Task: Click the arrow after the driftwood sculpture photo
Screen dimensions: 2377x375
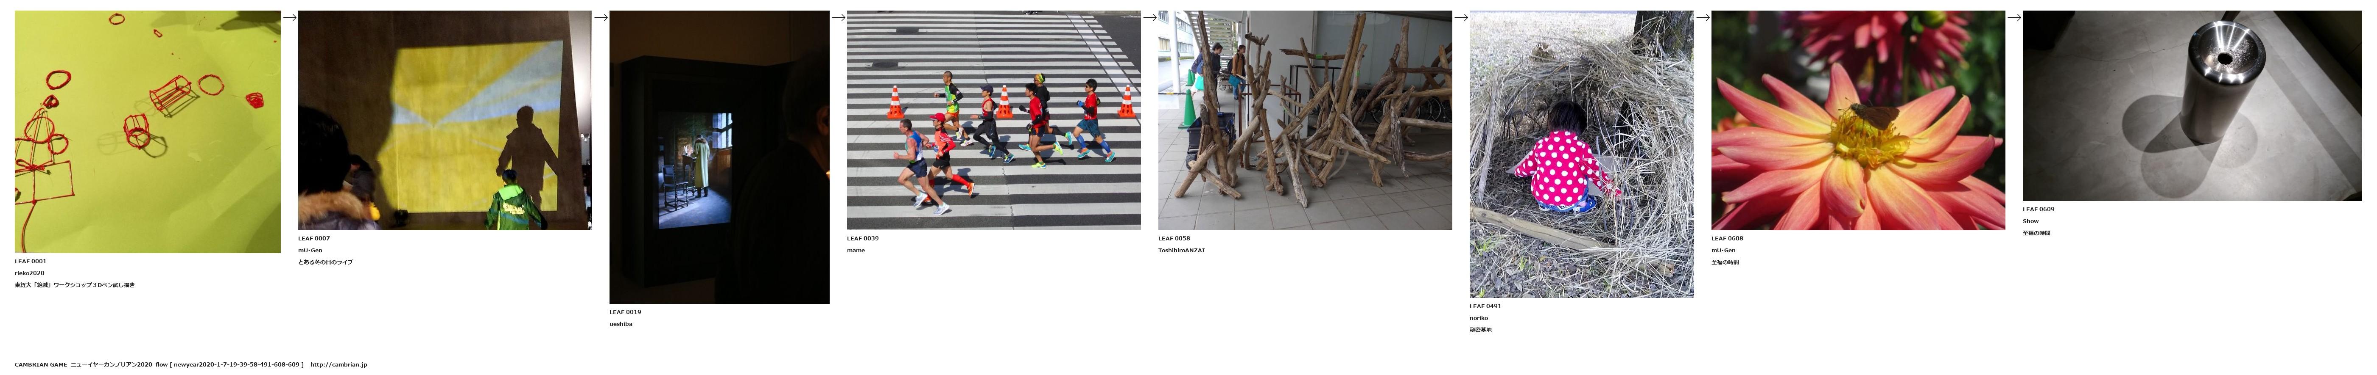Action: click(x=1461, y=17)
